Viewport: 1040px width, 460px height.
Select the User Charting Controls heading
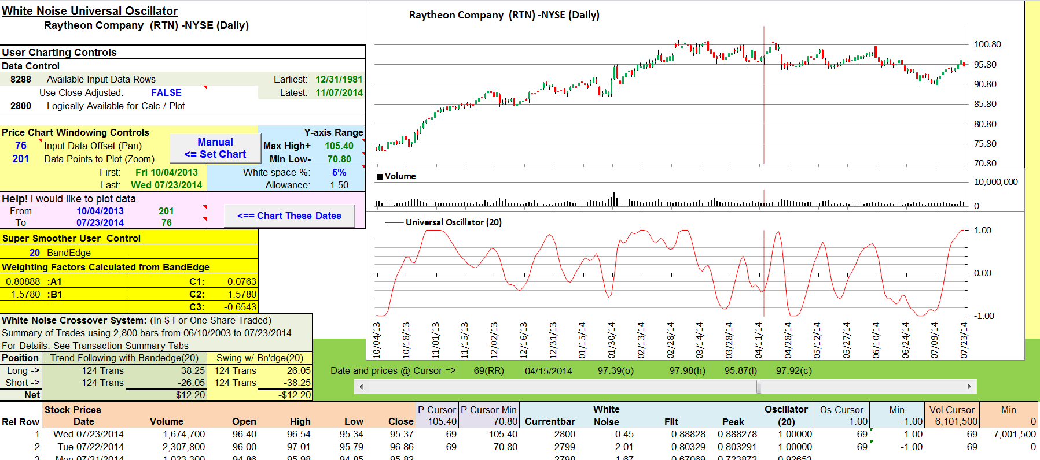[x=59, y=53]
